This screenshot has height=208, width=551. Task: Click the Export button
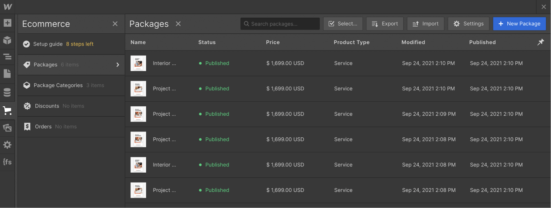(x=385, y=24)
